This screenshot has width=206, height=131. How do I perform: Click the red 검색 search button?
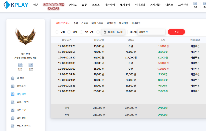click(x=176, y=32)
